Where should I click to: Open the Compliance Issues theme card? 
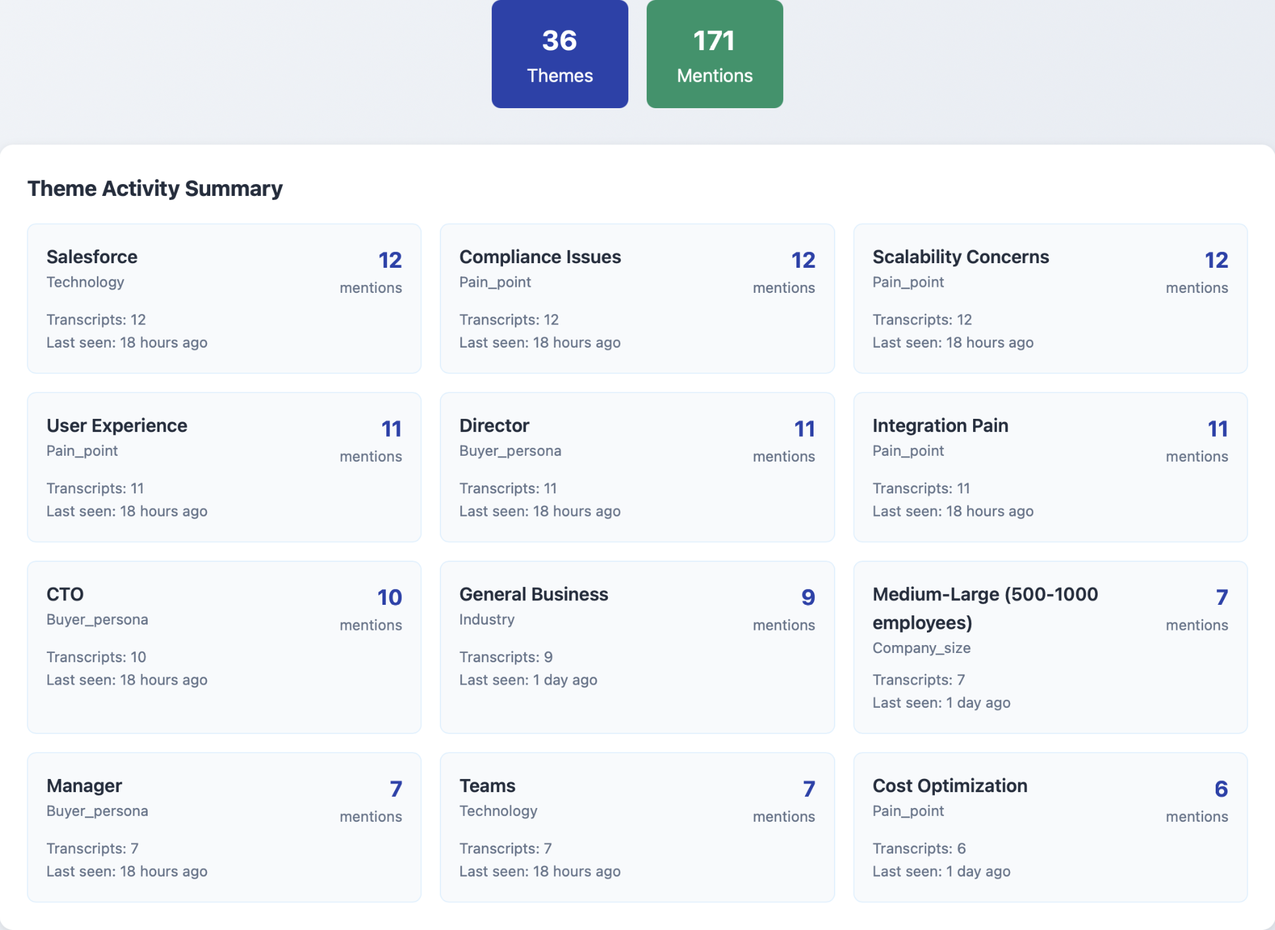636,299
